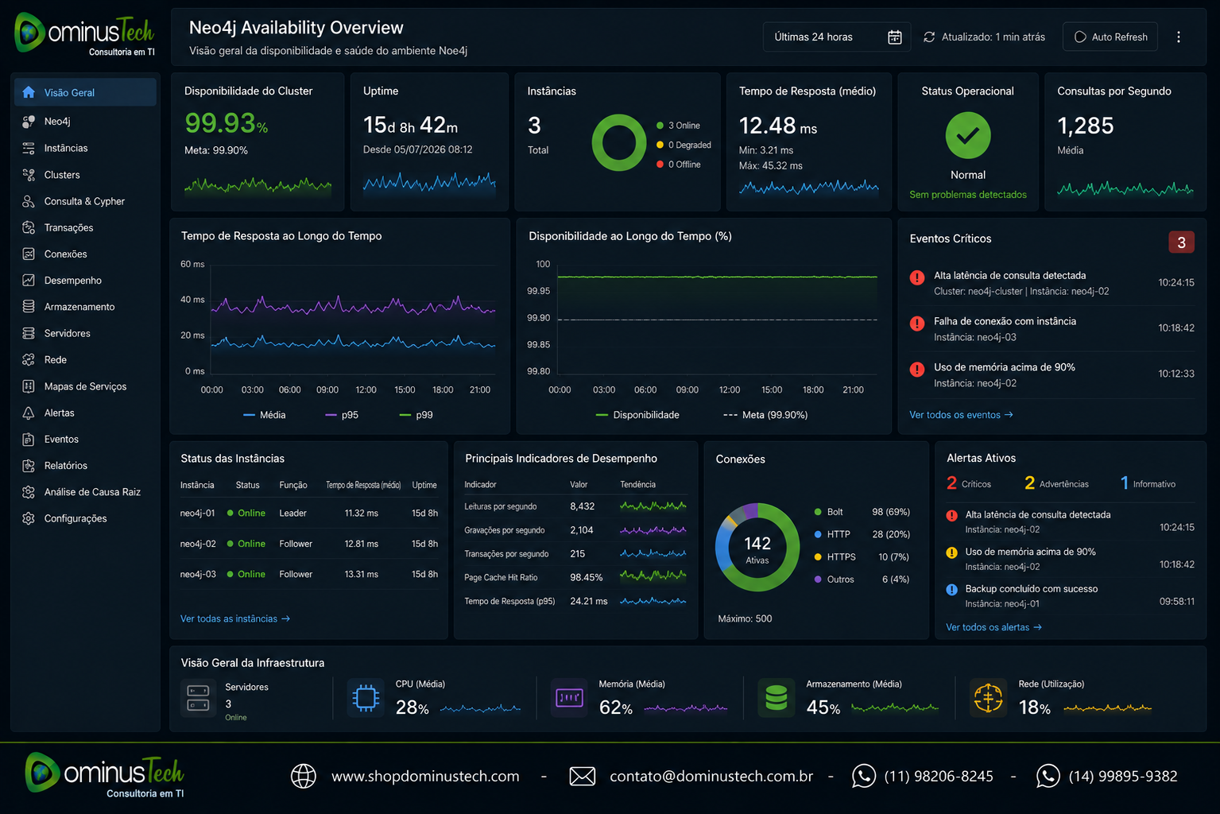Viewport: 1220px width, 814px height.
Task: Click the Servidores rack icon in infrastructure
Action: (198, 698)
